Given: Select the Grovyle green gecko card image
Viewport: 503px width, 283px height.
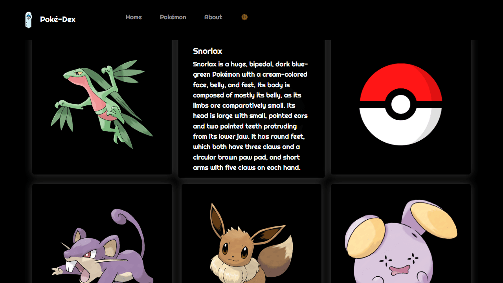Looking at the screenshot, I should tap(102, 104).
